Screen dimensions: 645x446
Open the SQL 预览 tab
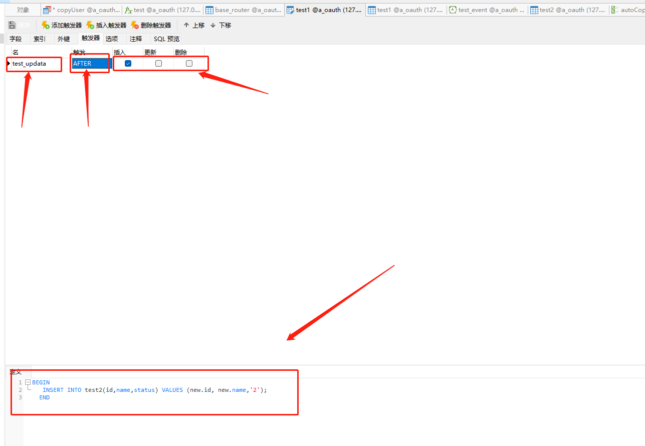pos(166,39)
